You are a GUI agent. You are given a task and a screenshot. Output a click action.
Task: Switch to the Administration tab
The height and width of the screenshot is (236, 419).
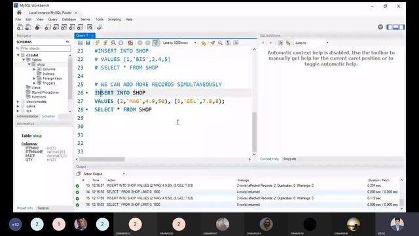(27, 117)
